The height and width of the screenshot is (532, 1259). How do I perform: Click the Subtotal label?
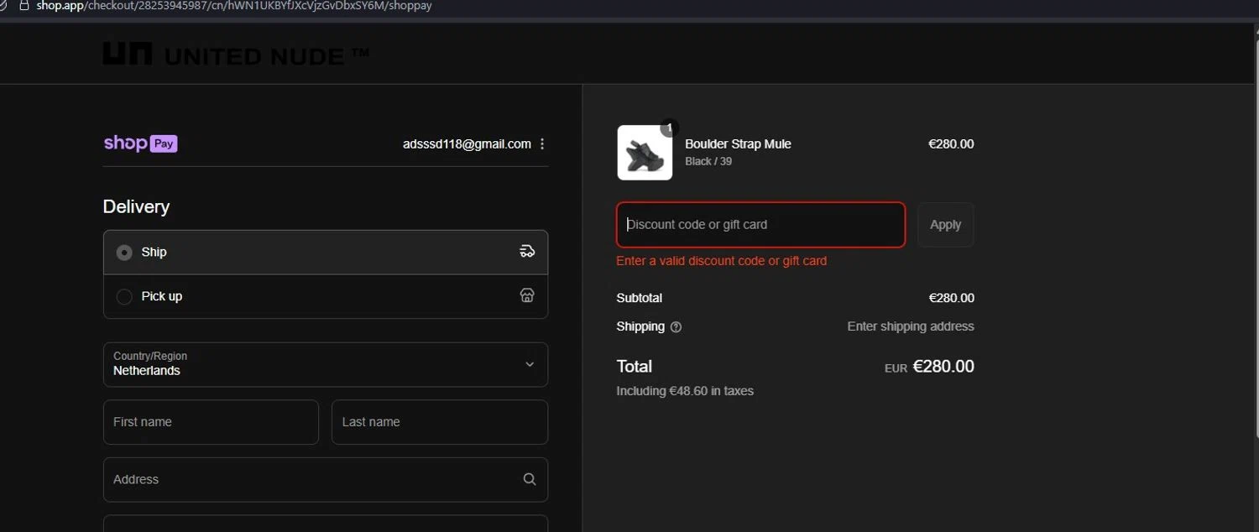tap(640, 298)
